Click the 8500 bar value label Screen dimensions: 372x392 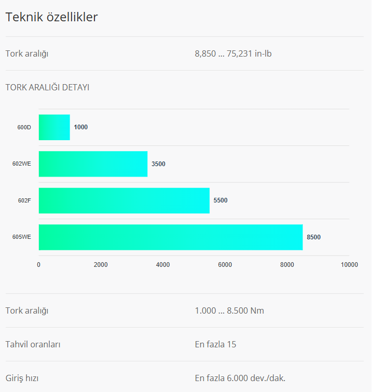(313, 237)
